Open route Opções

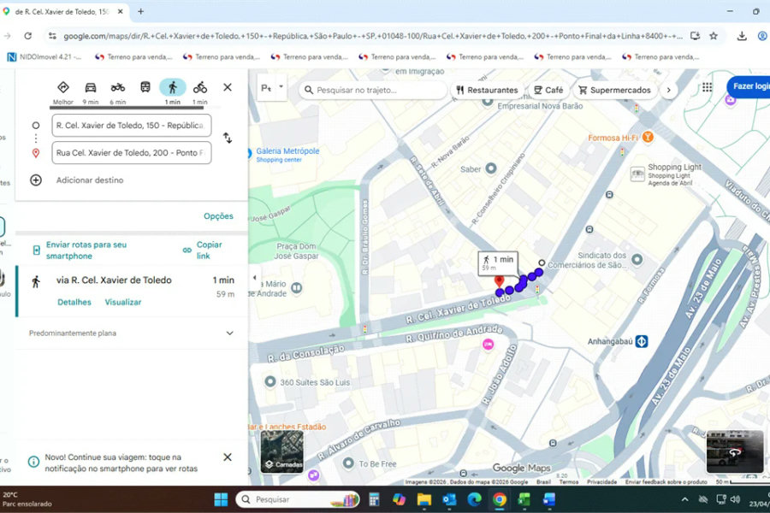[218, 216]
